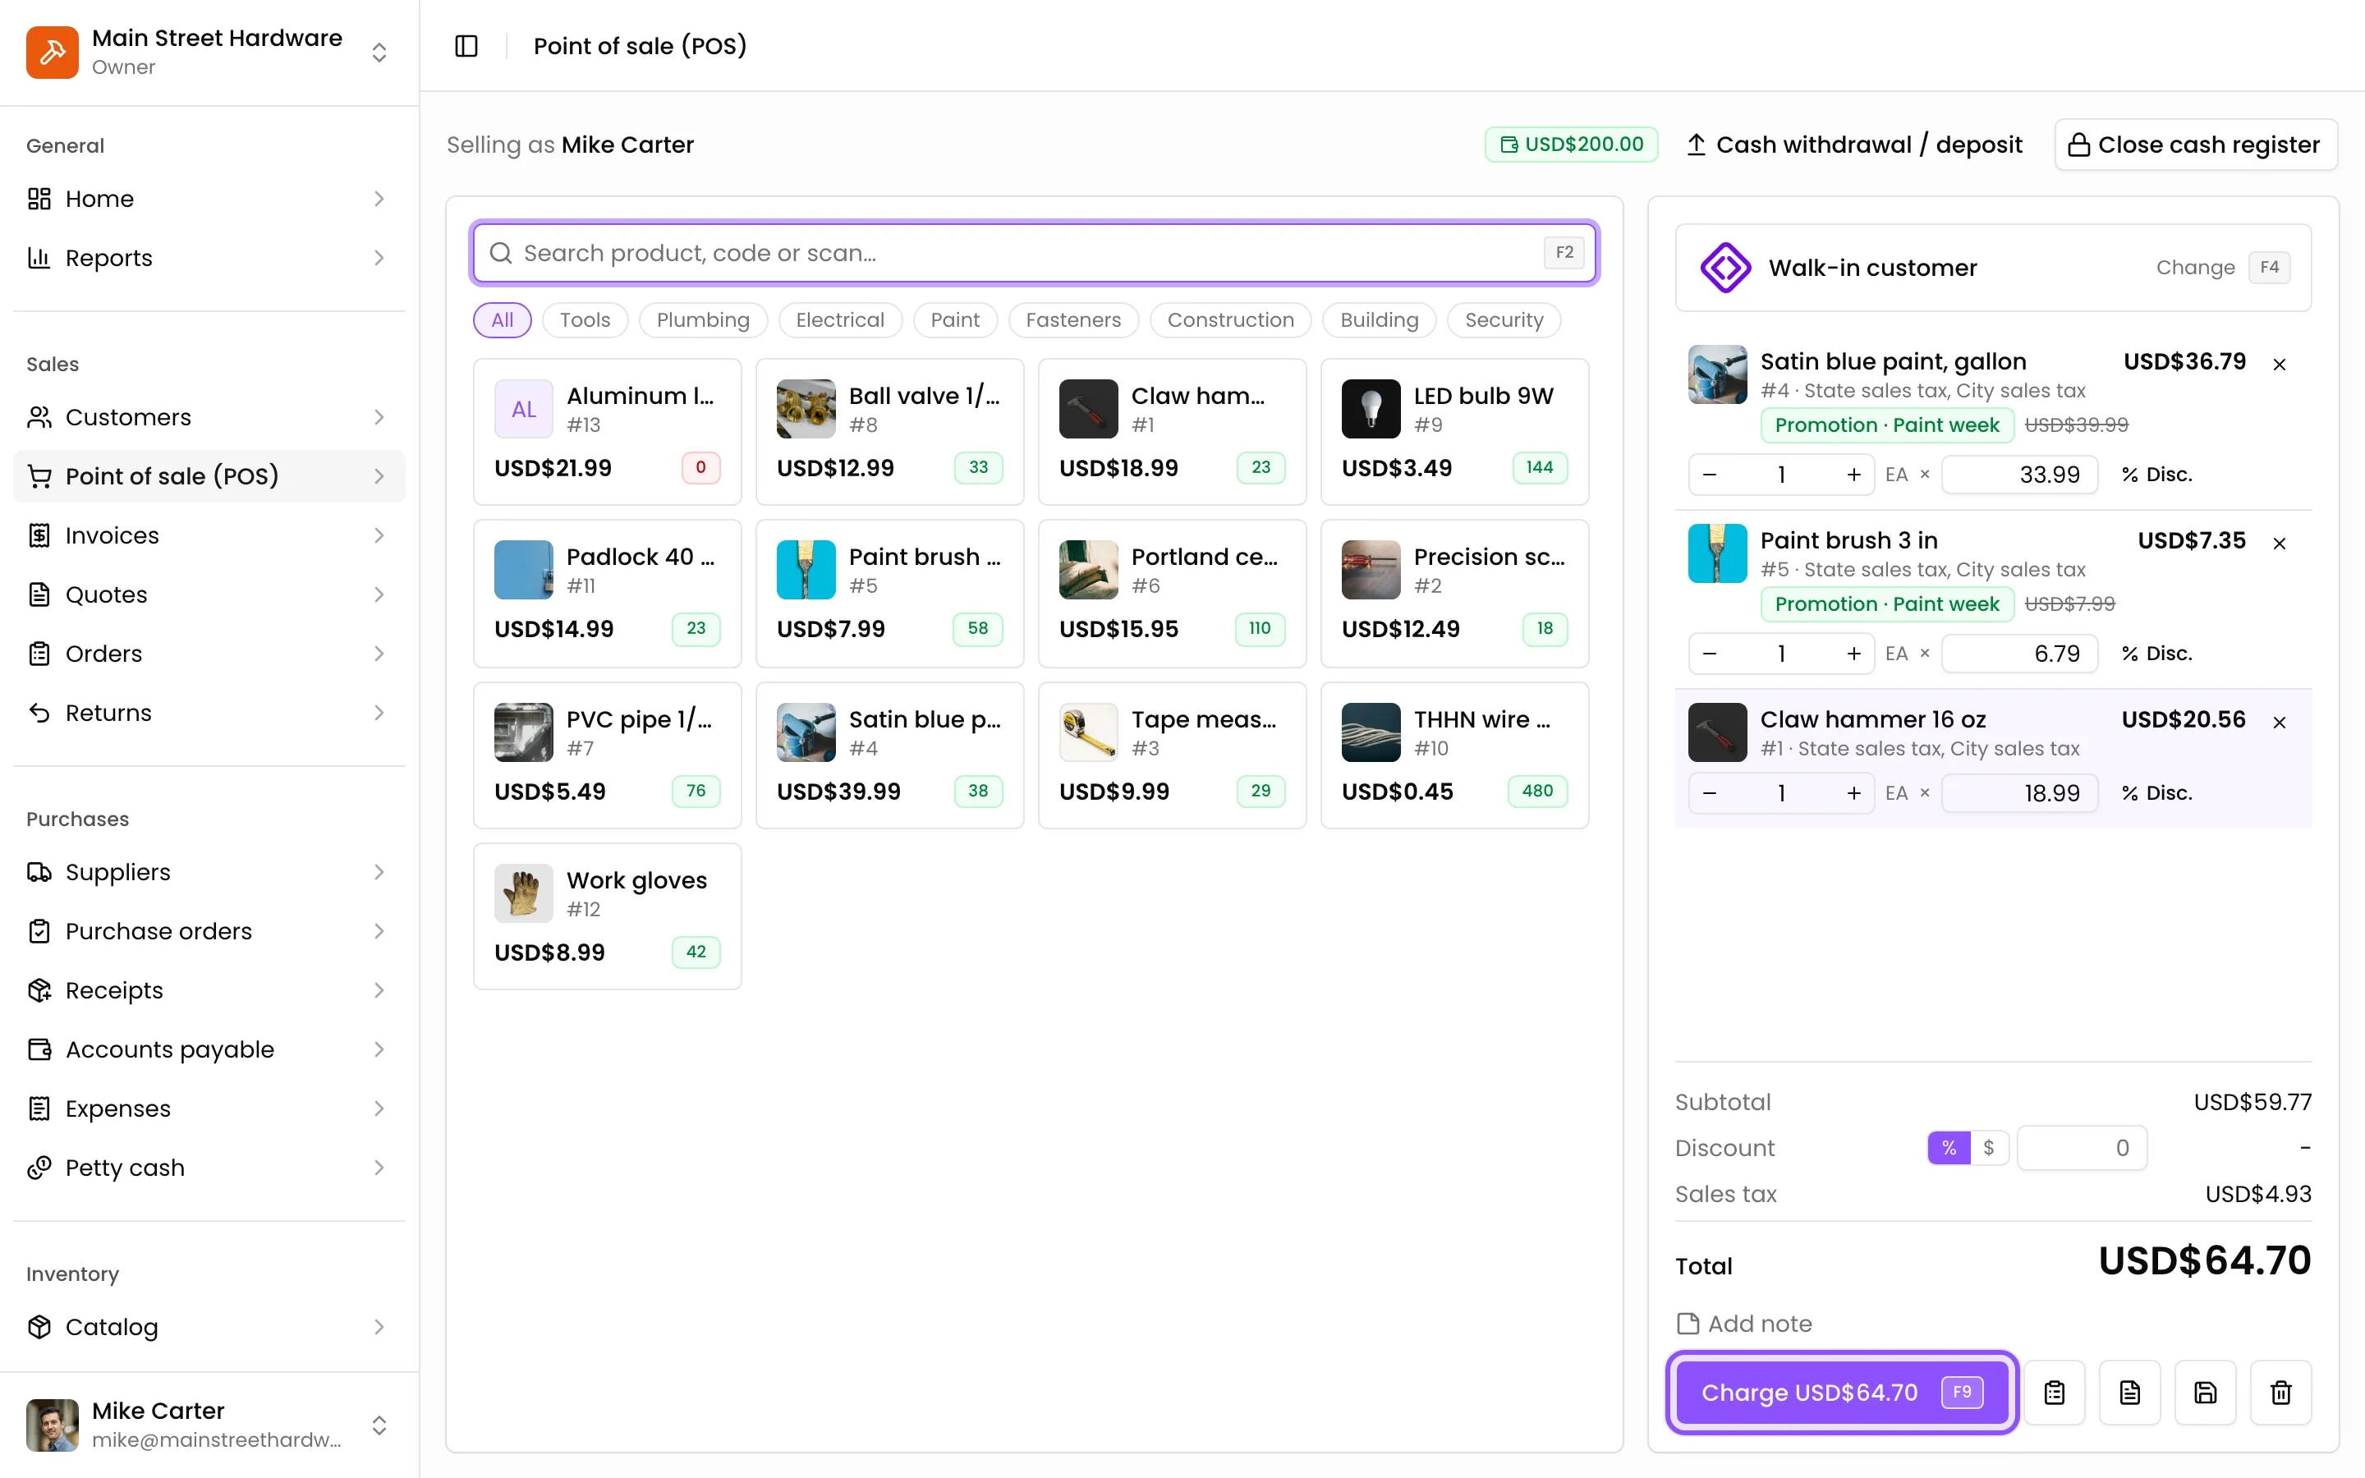Image resolution: width=2365 pixels, height=1478 pixels.
Task: Click the save sale icon
Action: coord(2206,1392)
